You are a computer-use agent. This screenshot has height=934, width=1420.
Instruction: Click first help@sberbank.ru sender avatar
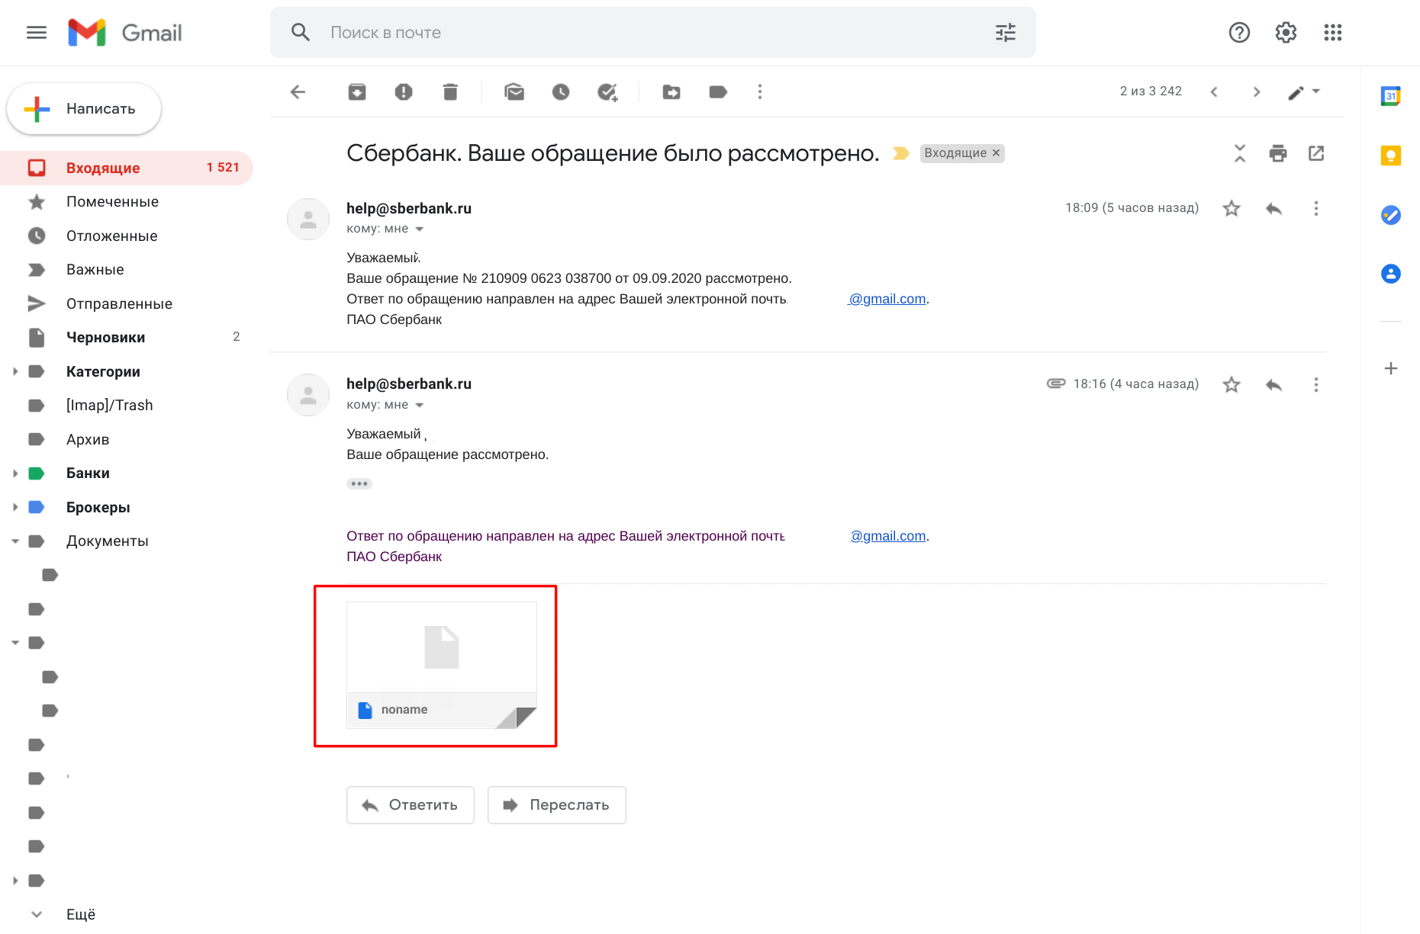pos(308,220)
